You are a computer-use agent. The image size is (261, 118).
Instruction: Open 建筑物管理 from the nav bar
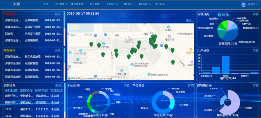pyautogui.click(x=77, y=4)
